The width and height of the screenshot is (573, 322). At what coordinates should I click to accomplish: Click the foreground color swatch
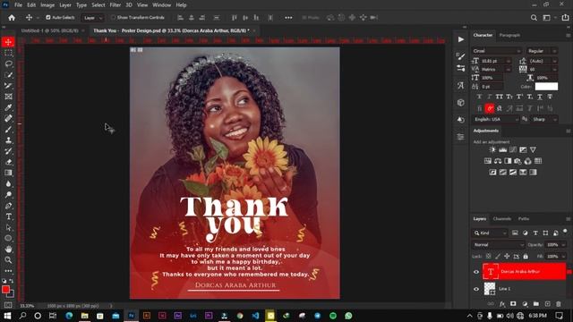tap(5, 290)
